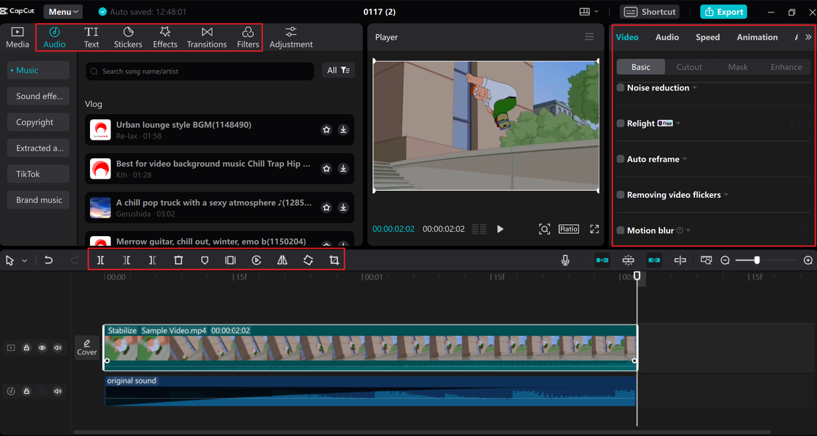This screenshot has width=817, height=436.
Task: Toggle auto snapping in timeline
Action: pos(628,260)
